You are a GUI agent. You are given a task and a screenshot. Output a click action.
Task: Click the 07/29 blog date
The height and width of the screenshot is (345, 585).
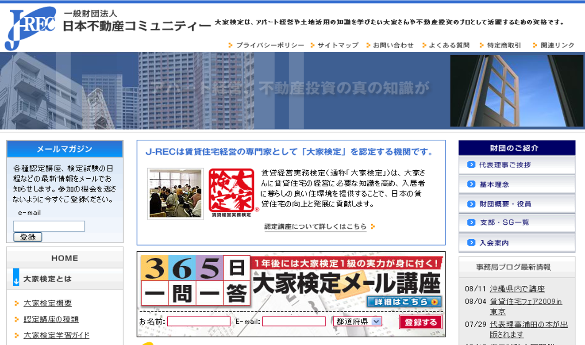[476, 325]
